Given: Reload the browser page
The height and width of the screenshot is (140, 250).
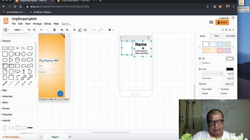Looking at the screenshot, I should coord(15,7).
